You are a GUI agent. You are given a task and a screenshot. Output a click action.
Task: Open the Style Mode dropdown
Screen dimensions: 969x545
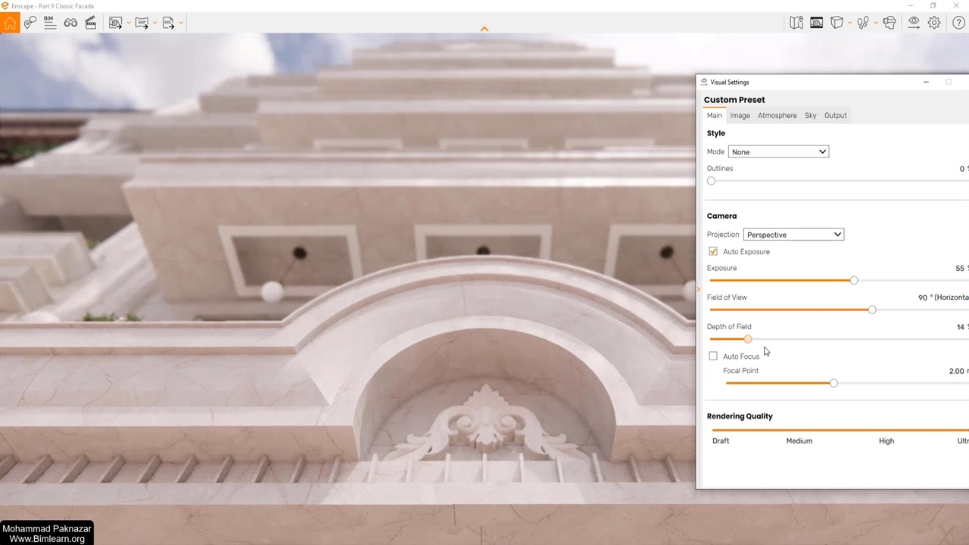778,152
